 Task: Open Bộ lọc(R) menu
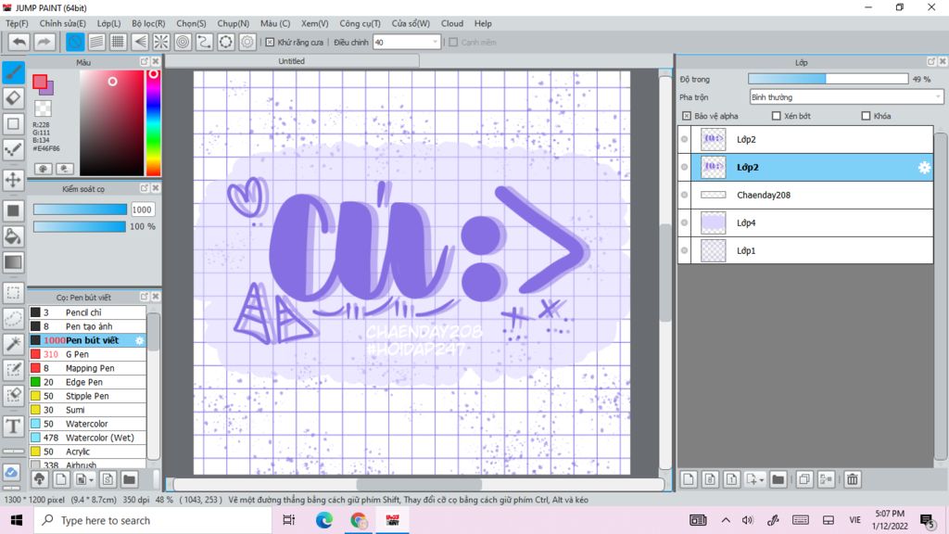coord(148,23)
